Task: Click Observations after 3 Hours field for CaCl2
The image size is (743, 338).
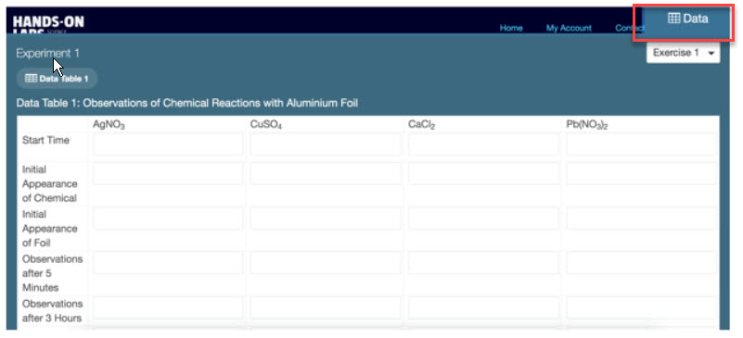Action: pyautogui.click(x=483, y=307)
